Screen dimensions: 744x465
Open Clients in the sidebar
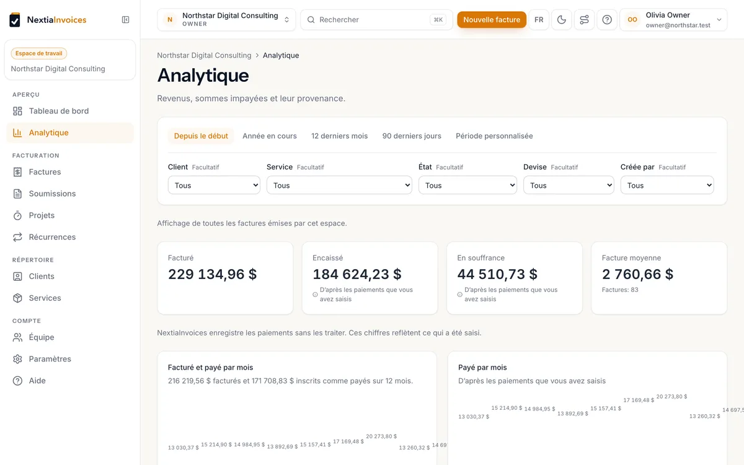70,277
